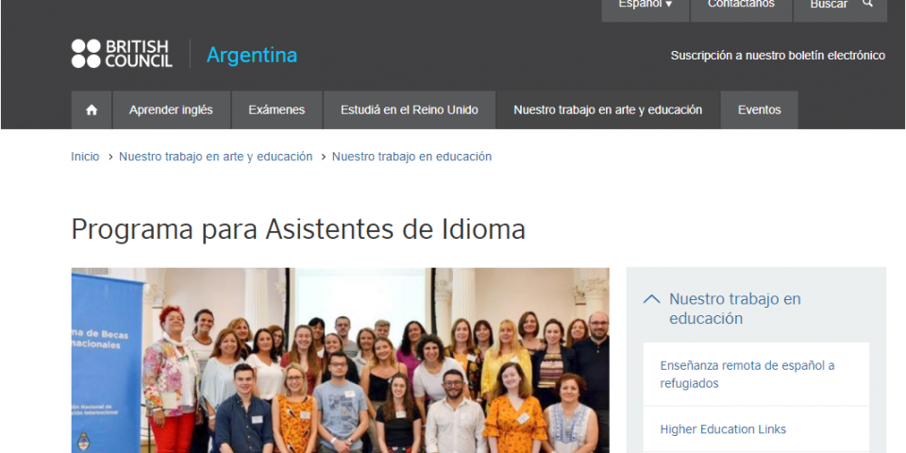Open Estudiá en el Reino Unido menu
This screenshot has width=906, height=453.
tap(409, 109)
